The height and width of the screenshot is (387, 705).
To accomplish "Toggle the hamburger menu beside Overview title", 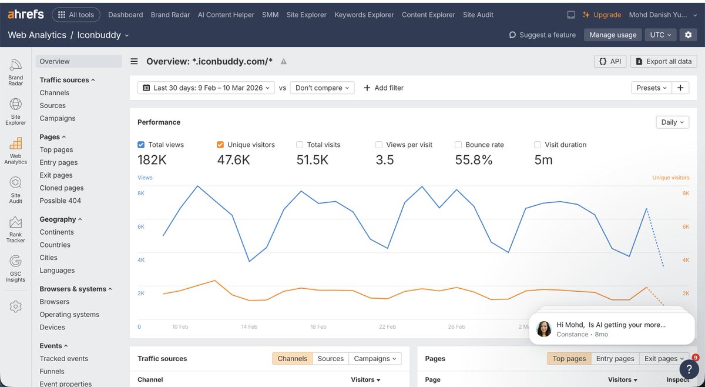I will pyautogui.click(x=135, y=61).
